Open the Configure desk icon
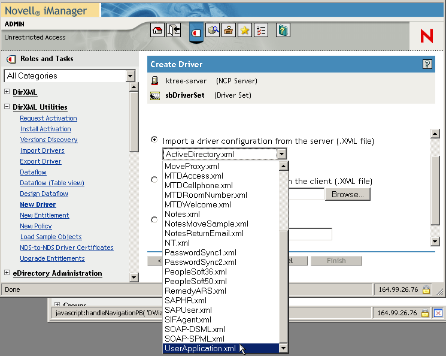Image resolution: width=446 pixels, height=356 pixels. point(229,30)
